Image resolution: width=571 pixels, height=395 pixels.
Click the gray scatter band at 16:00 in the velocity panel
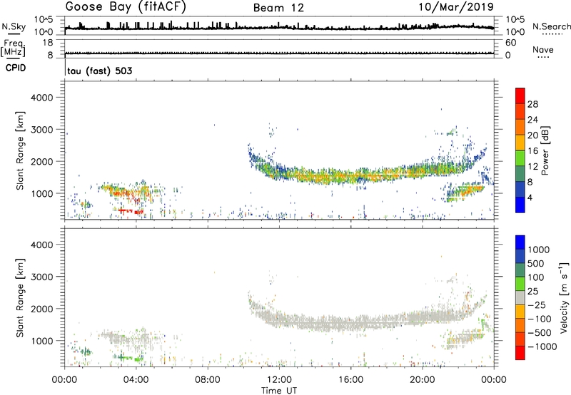350,323
